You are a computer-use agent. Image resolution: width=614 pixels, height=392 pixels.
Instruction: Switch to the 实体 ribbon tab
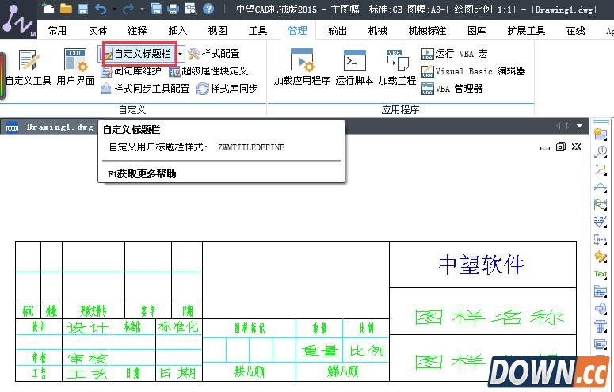click(x=97, y=31)
